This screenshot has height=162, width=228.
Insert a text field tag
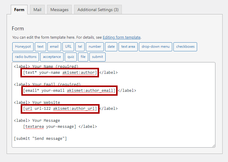[x=40, y=47]
